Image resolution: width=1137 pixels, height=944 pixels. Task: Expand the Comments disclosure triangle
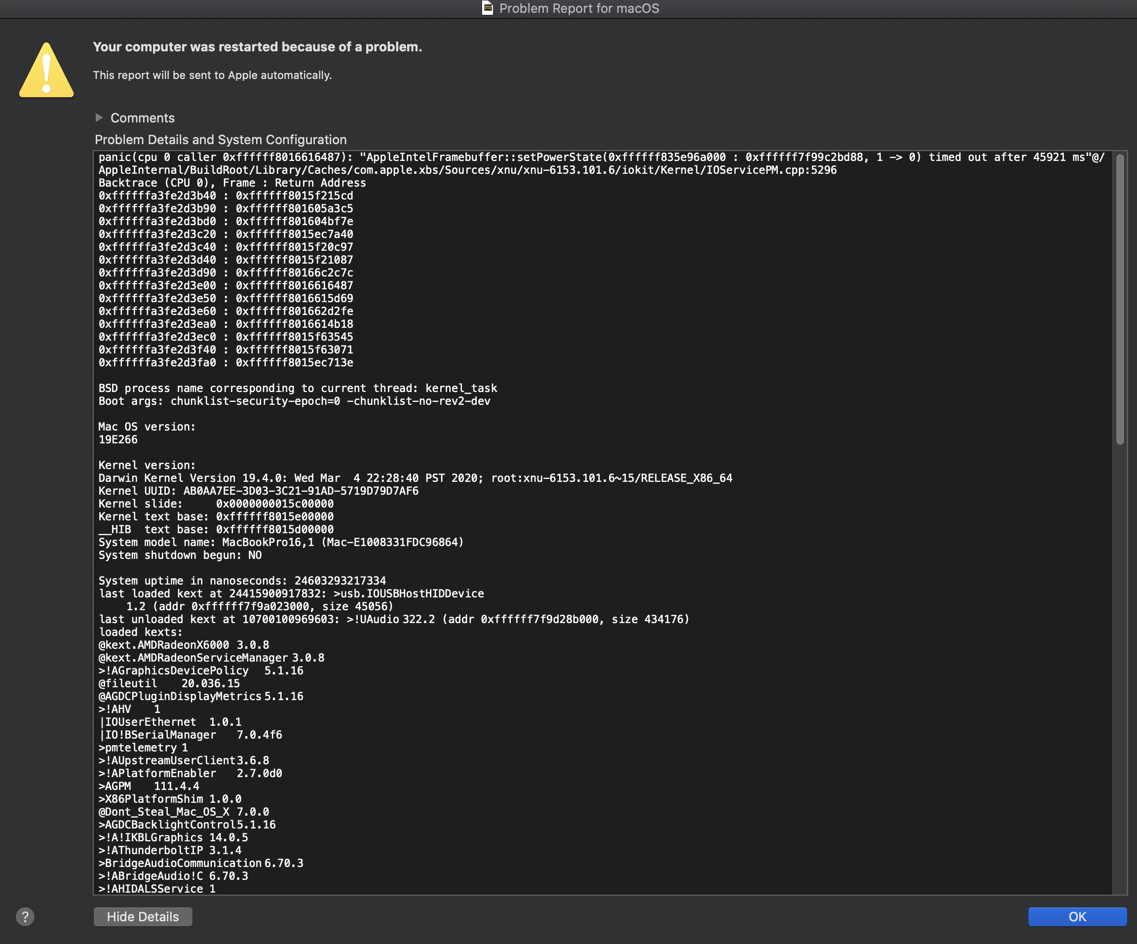(x=99, y=118)
